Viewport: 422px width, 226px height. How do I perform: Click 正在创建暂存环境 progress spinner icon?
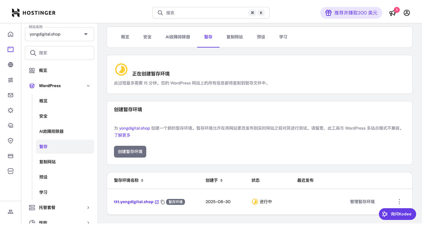click(x=121, y=69)
